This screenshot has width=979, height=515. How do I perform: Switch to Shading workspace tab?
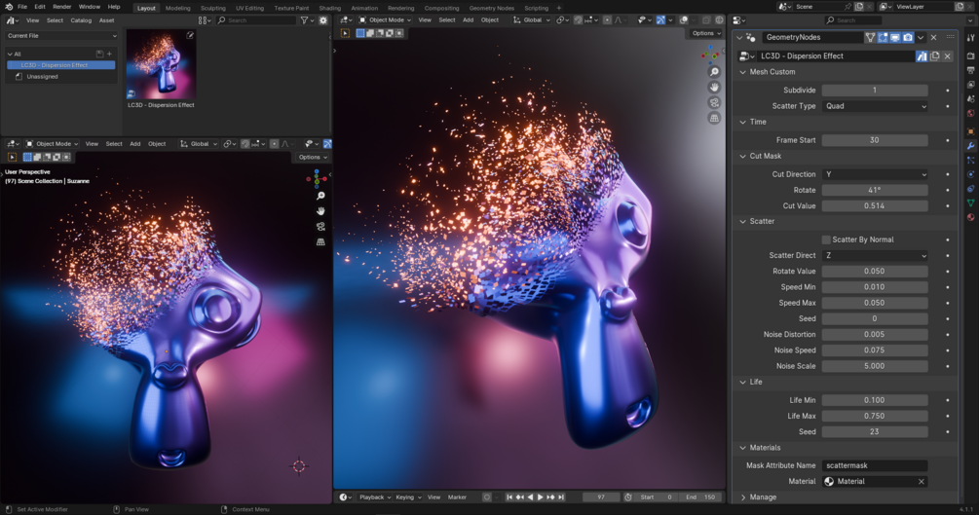pos(329,8)
